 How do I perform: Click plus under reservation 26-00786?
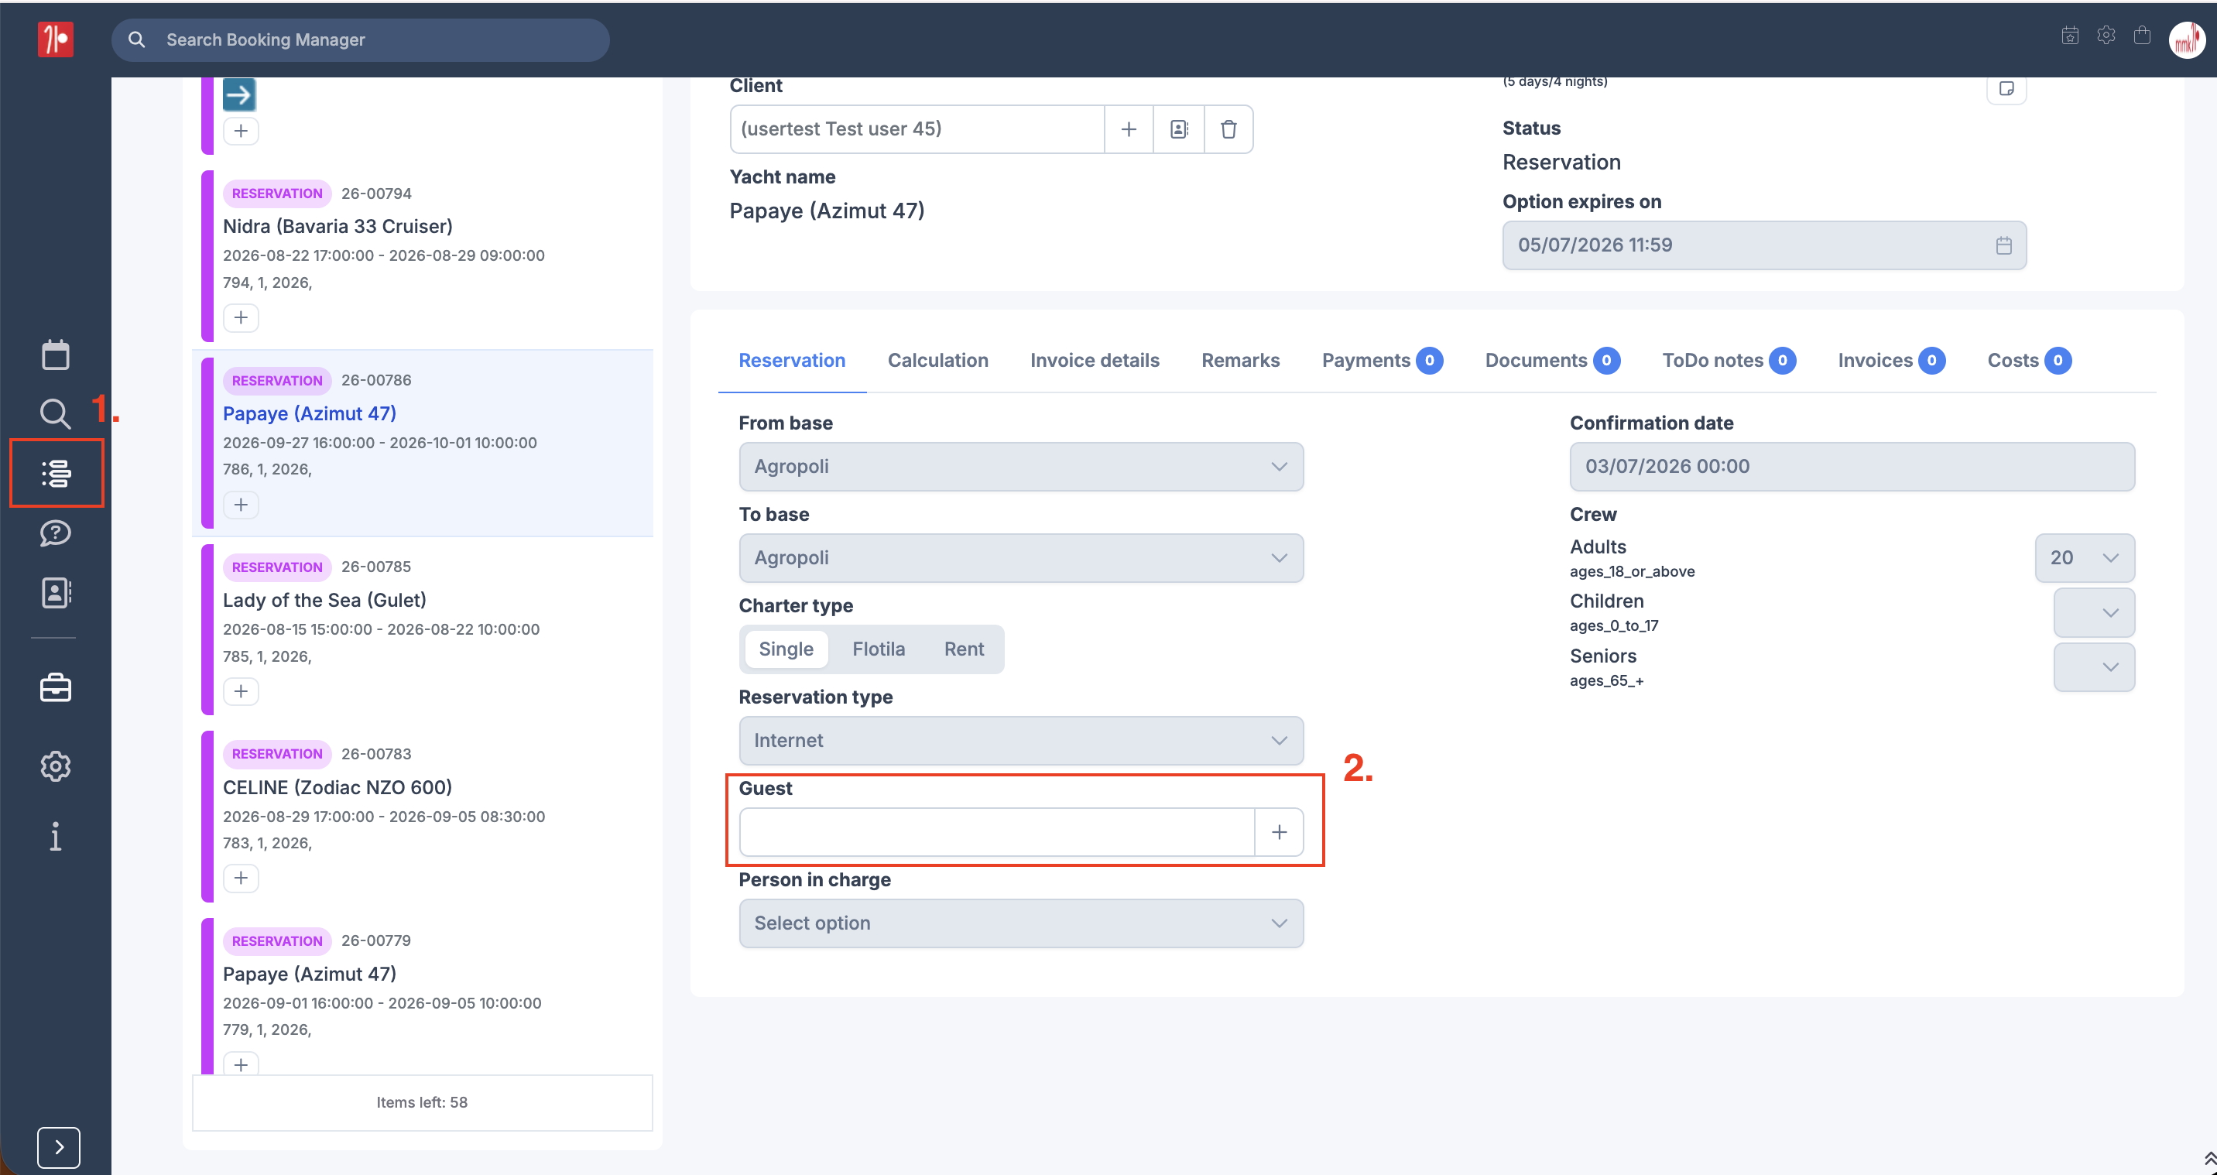241,505
